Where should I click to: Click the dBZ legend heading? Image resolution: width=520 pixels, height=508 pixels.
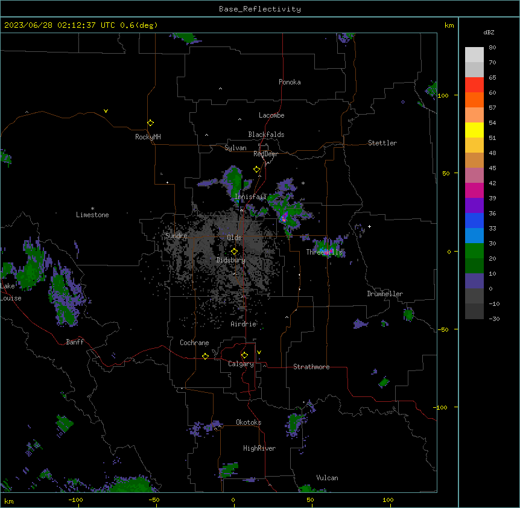pyautogui.click(x=489, y=32)
